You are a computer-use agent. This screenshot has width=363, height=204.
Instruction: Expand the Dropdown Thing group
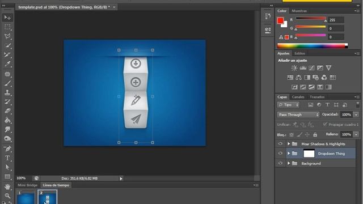(289, 154)
